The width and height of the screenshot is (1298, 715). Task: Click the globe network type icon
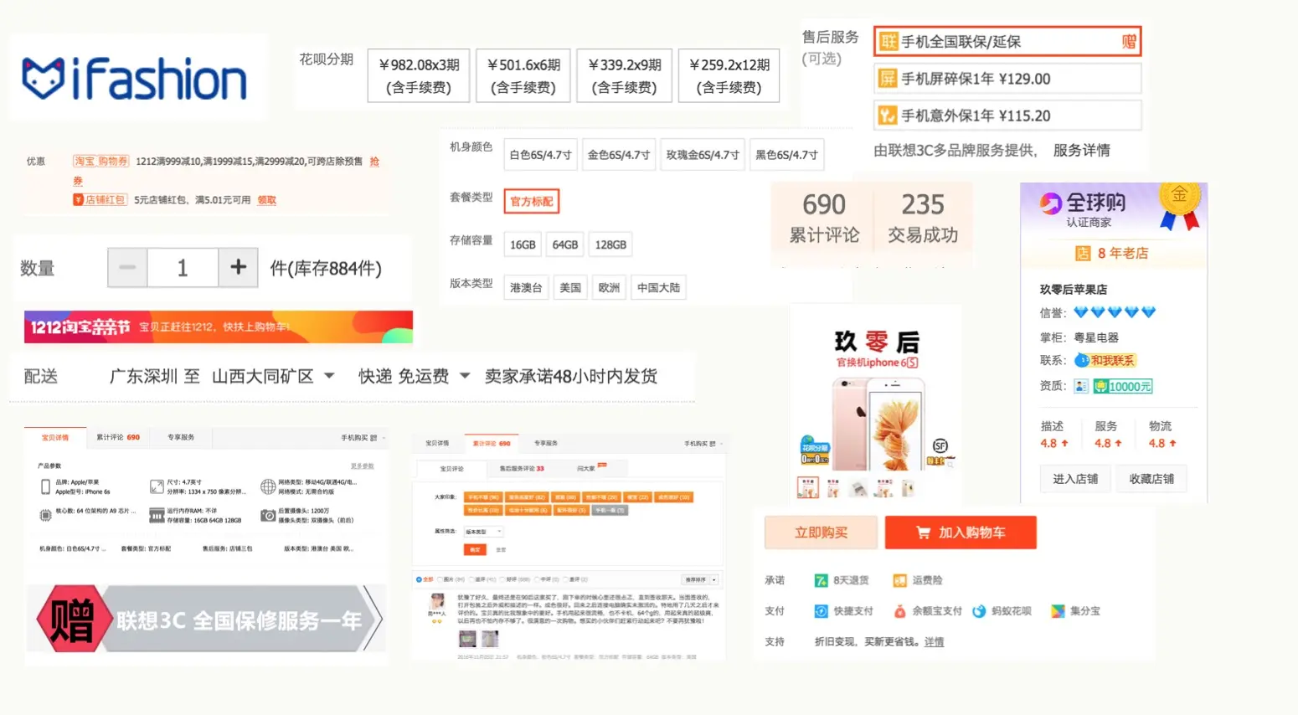tap(268, 486)
